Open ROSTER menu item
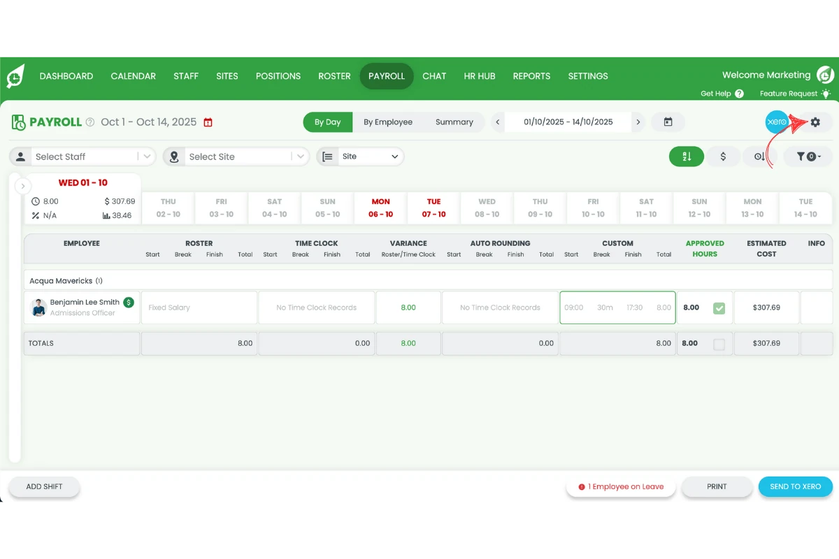The image size is (839, 559). [334, 76]
